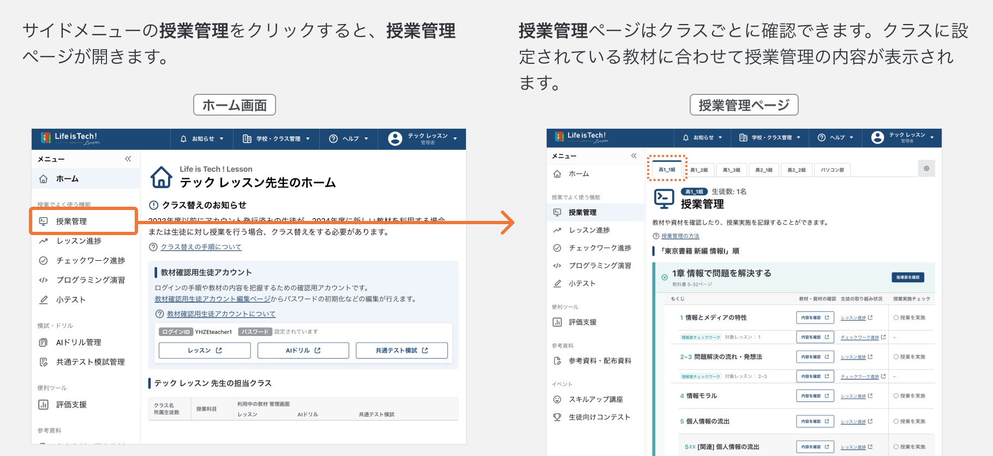Open 学校・クラス管理 dropdown on home screen
The image size is (993, 456).
(276, 139)
